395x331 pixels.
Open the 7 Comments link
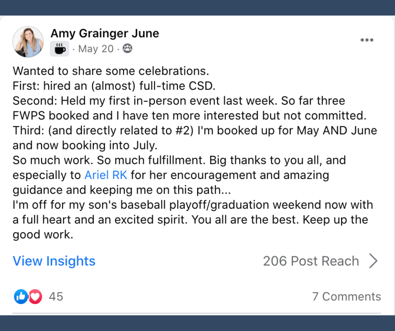346,297
